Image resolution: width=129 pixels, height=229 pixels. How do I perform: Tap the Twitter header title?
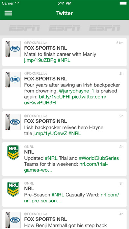(64, 13)
